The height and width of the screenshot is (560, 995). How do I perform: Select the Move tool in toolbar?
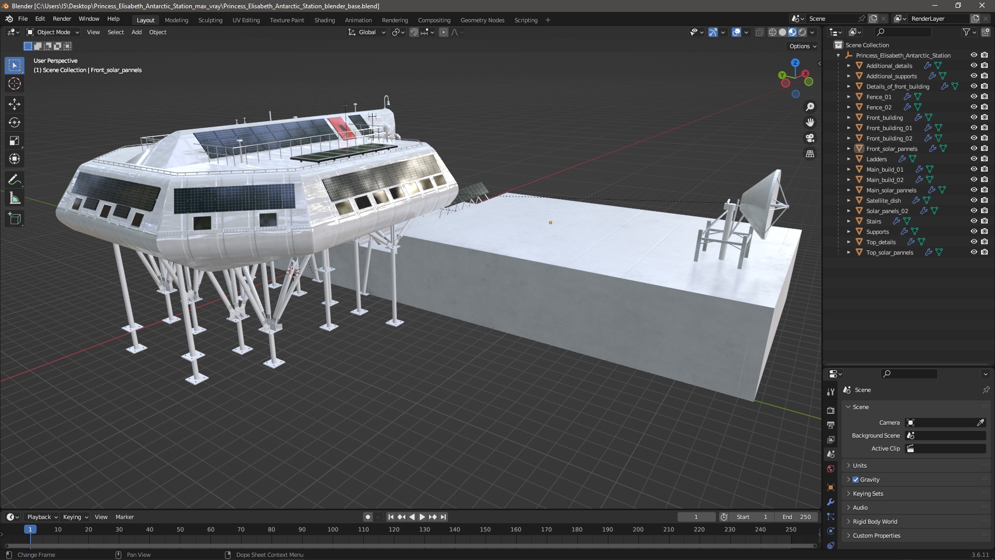click(15, 103)
